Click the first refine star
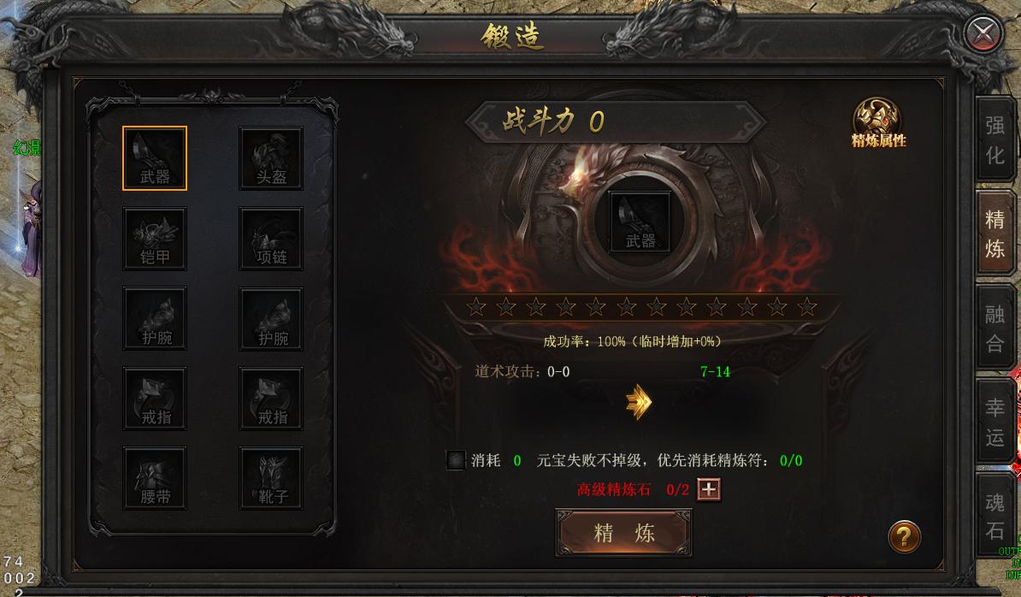Screen dimensions: 1021x597 (476, 307)
